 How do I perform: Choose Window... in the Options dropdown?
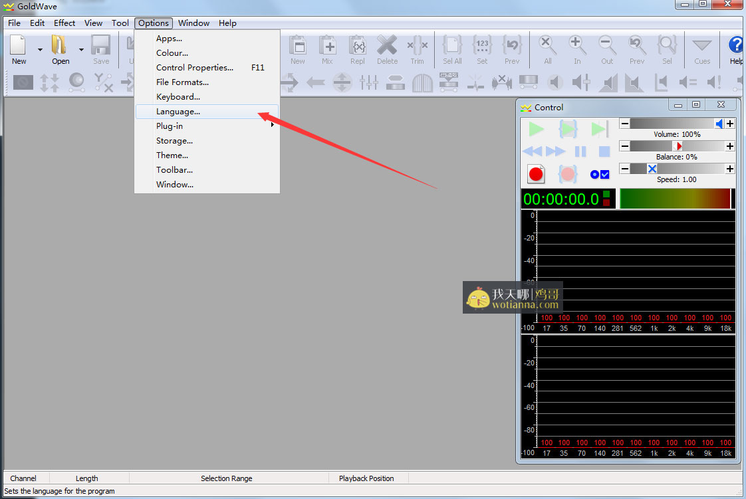pos(207,185)
